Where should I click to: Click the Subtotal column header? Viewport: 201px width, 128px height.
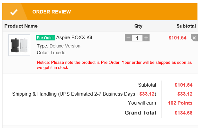point(186,26)
